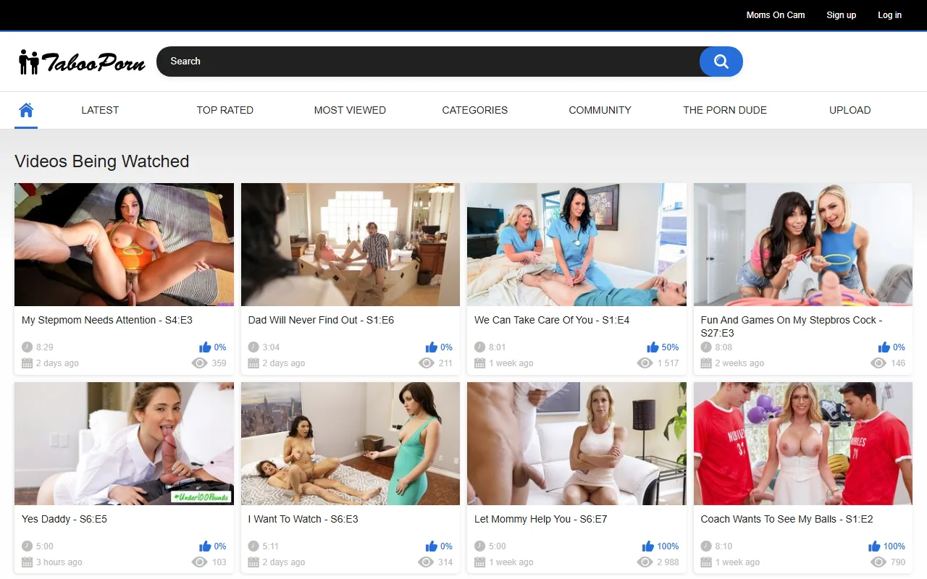927x579 pixels.
Task: Click the Log in link
Action: [889, 14]
